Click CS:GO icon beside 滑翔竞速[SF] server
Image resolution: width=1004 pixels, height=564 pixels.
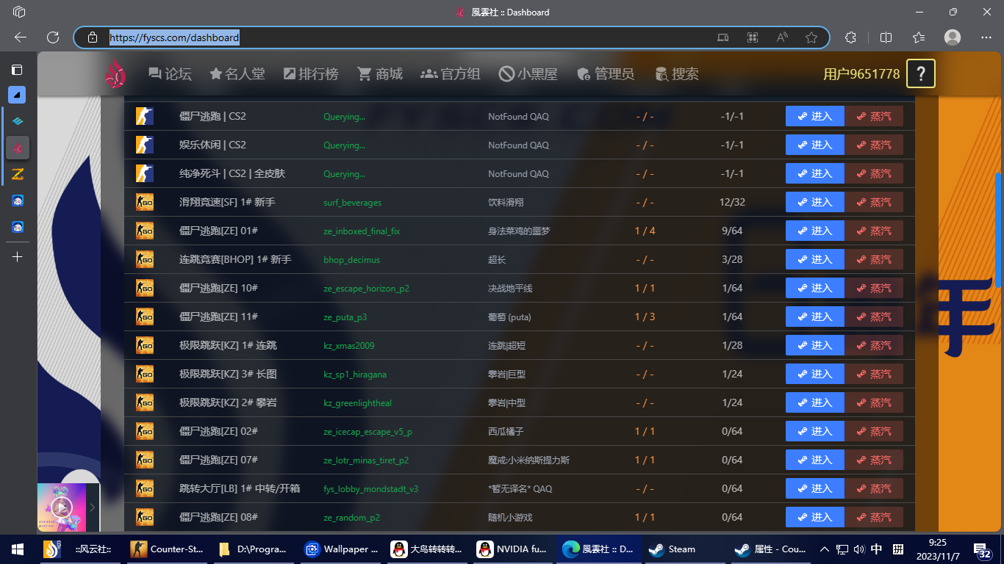pyautogui.click(x=144, y=202)
